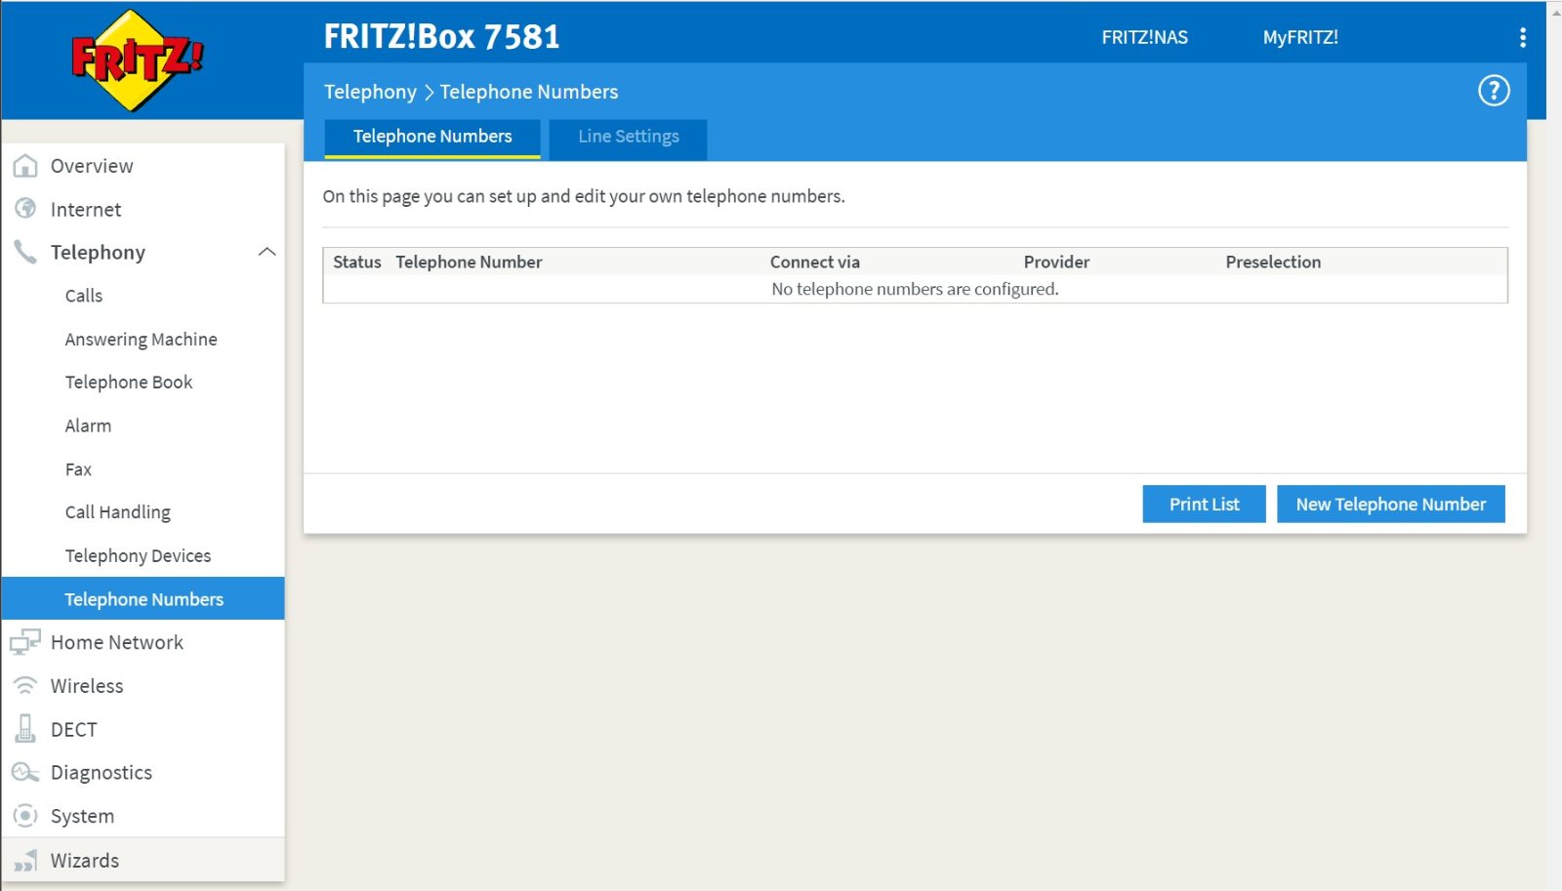Viewport: 1562px width, 891px height.
Task: Open the FRITZ!NAS link
Action: [x=1145, y=37]
